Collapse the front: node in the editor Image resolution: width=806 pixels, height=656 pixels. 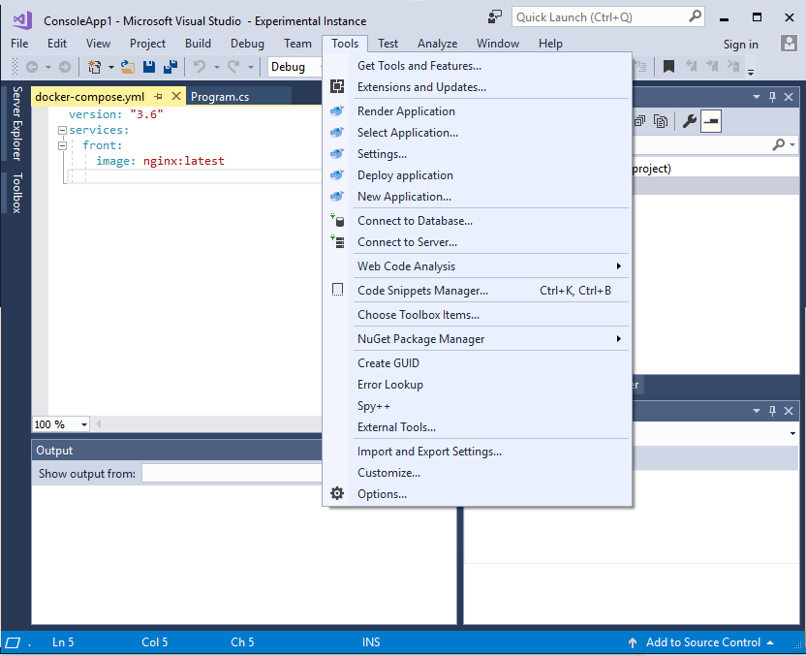[x=62, y=145]
